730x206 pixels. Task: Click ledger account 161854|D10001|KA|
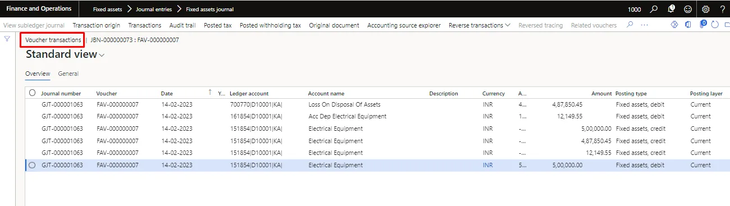click(256, 116)
